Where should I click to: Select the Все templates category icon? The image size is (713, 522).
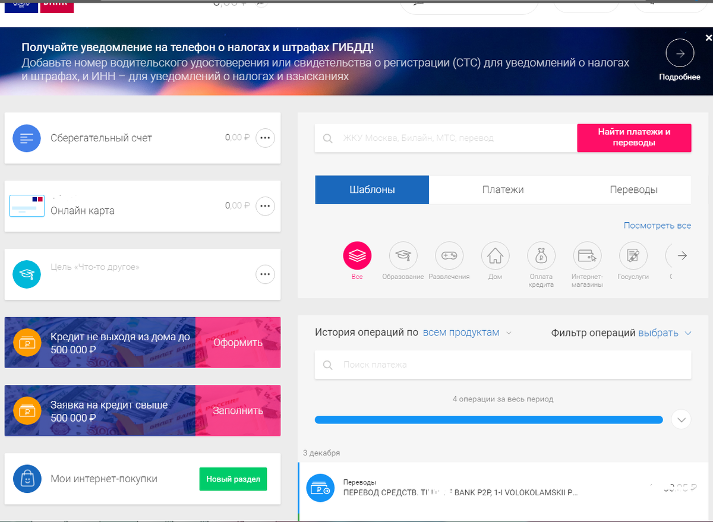[x=357, y=256]
